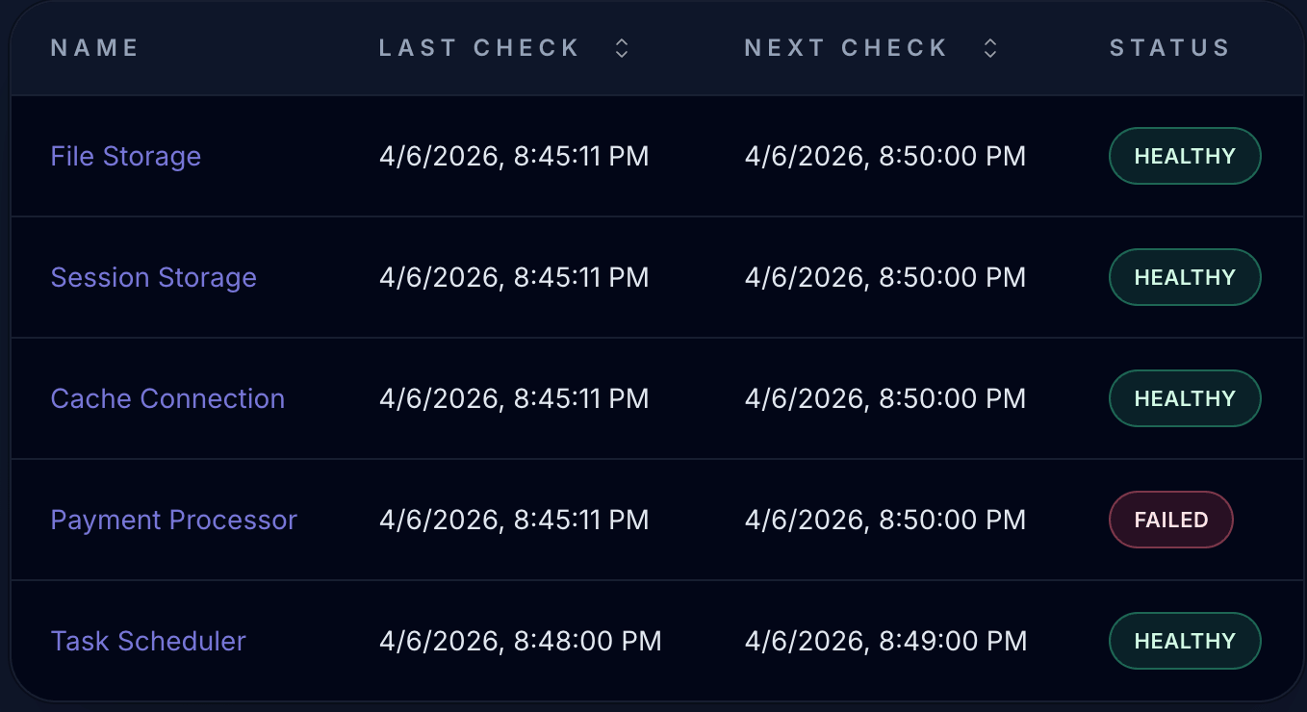Sort by the Last Check column header
The width and height of the screenshot is (1307, 712).
pos(479,48)
